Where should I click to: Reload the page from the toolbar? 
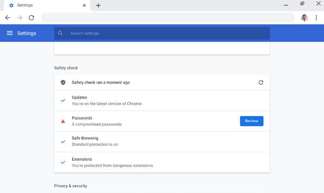tap(31, 18)
